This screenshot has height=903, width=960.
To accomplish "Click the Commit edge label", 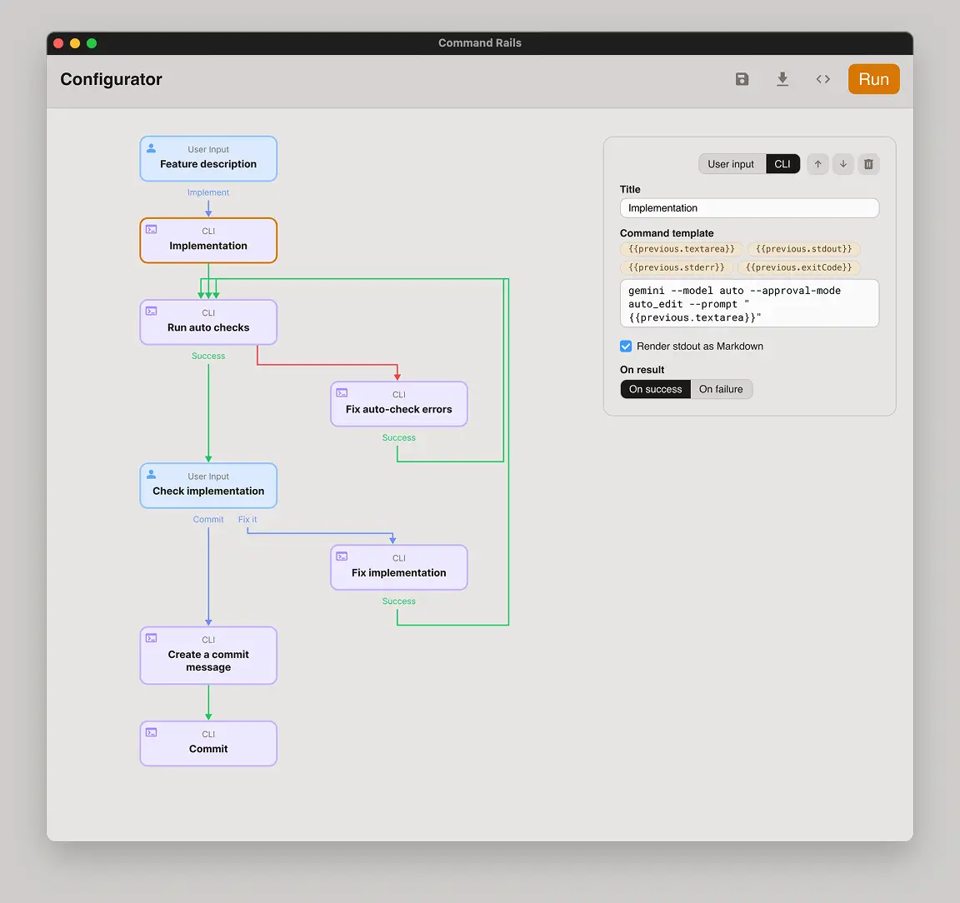I will tap(208, 519).
